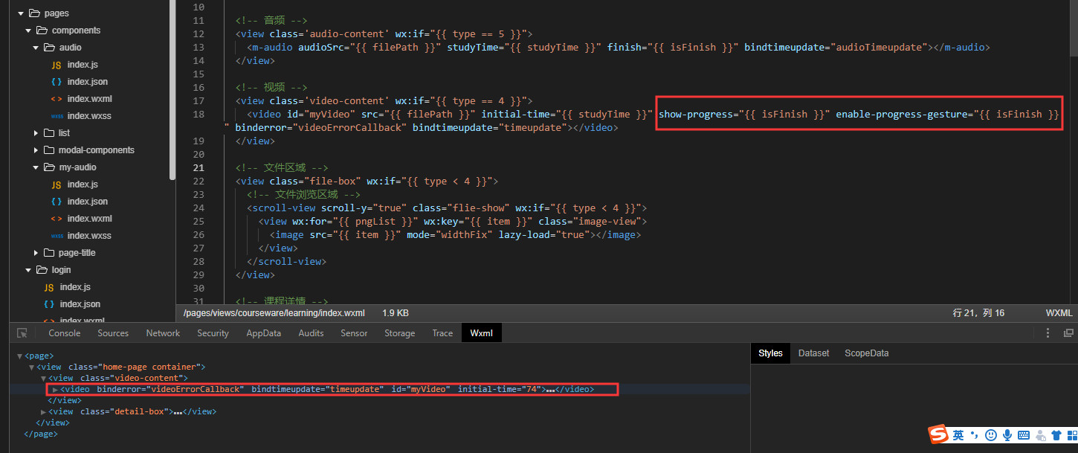Click JSON braces icon under audio folder
The width and height of the screenshot is (1078, 453).
[x=57, y=82]
